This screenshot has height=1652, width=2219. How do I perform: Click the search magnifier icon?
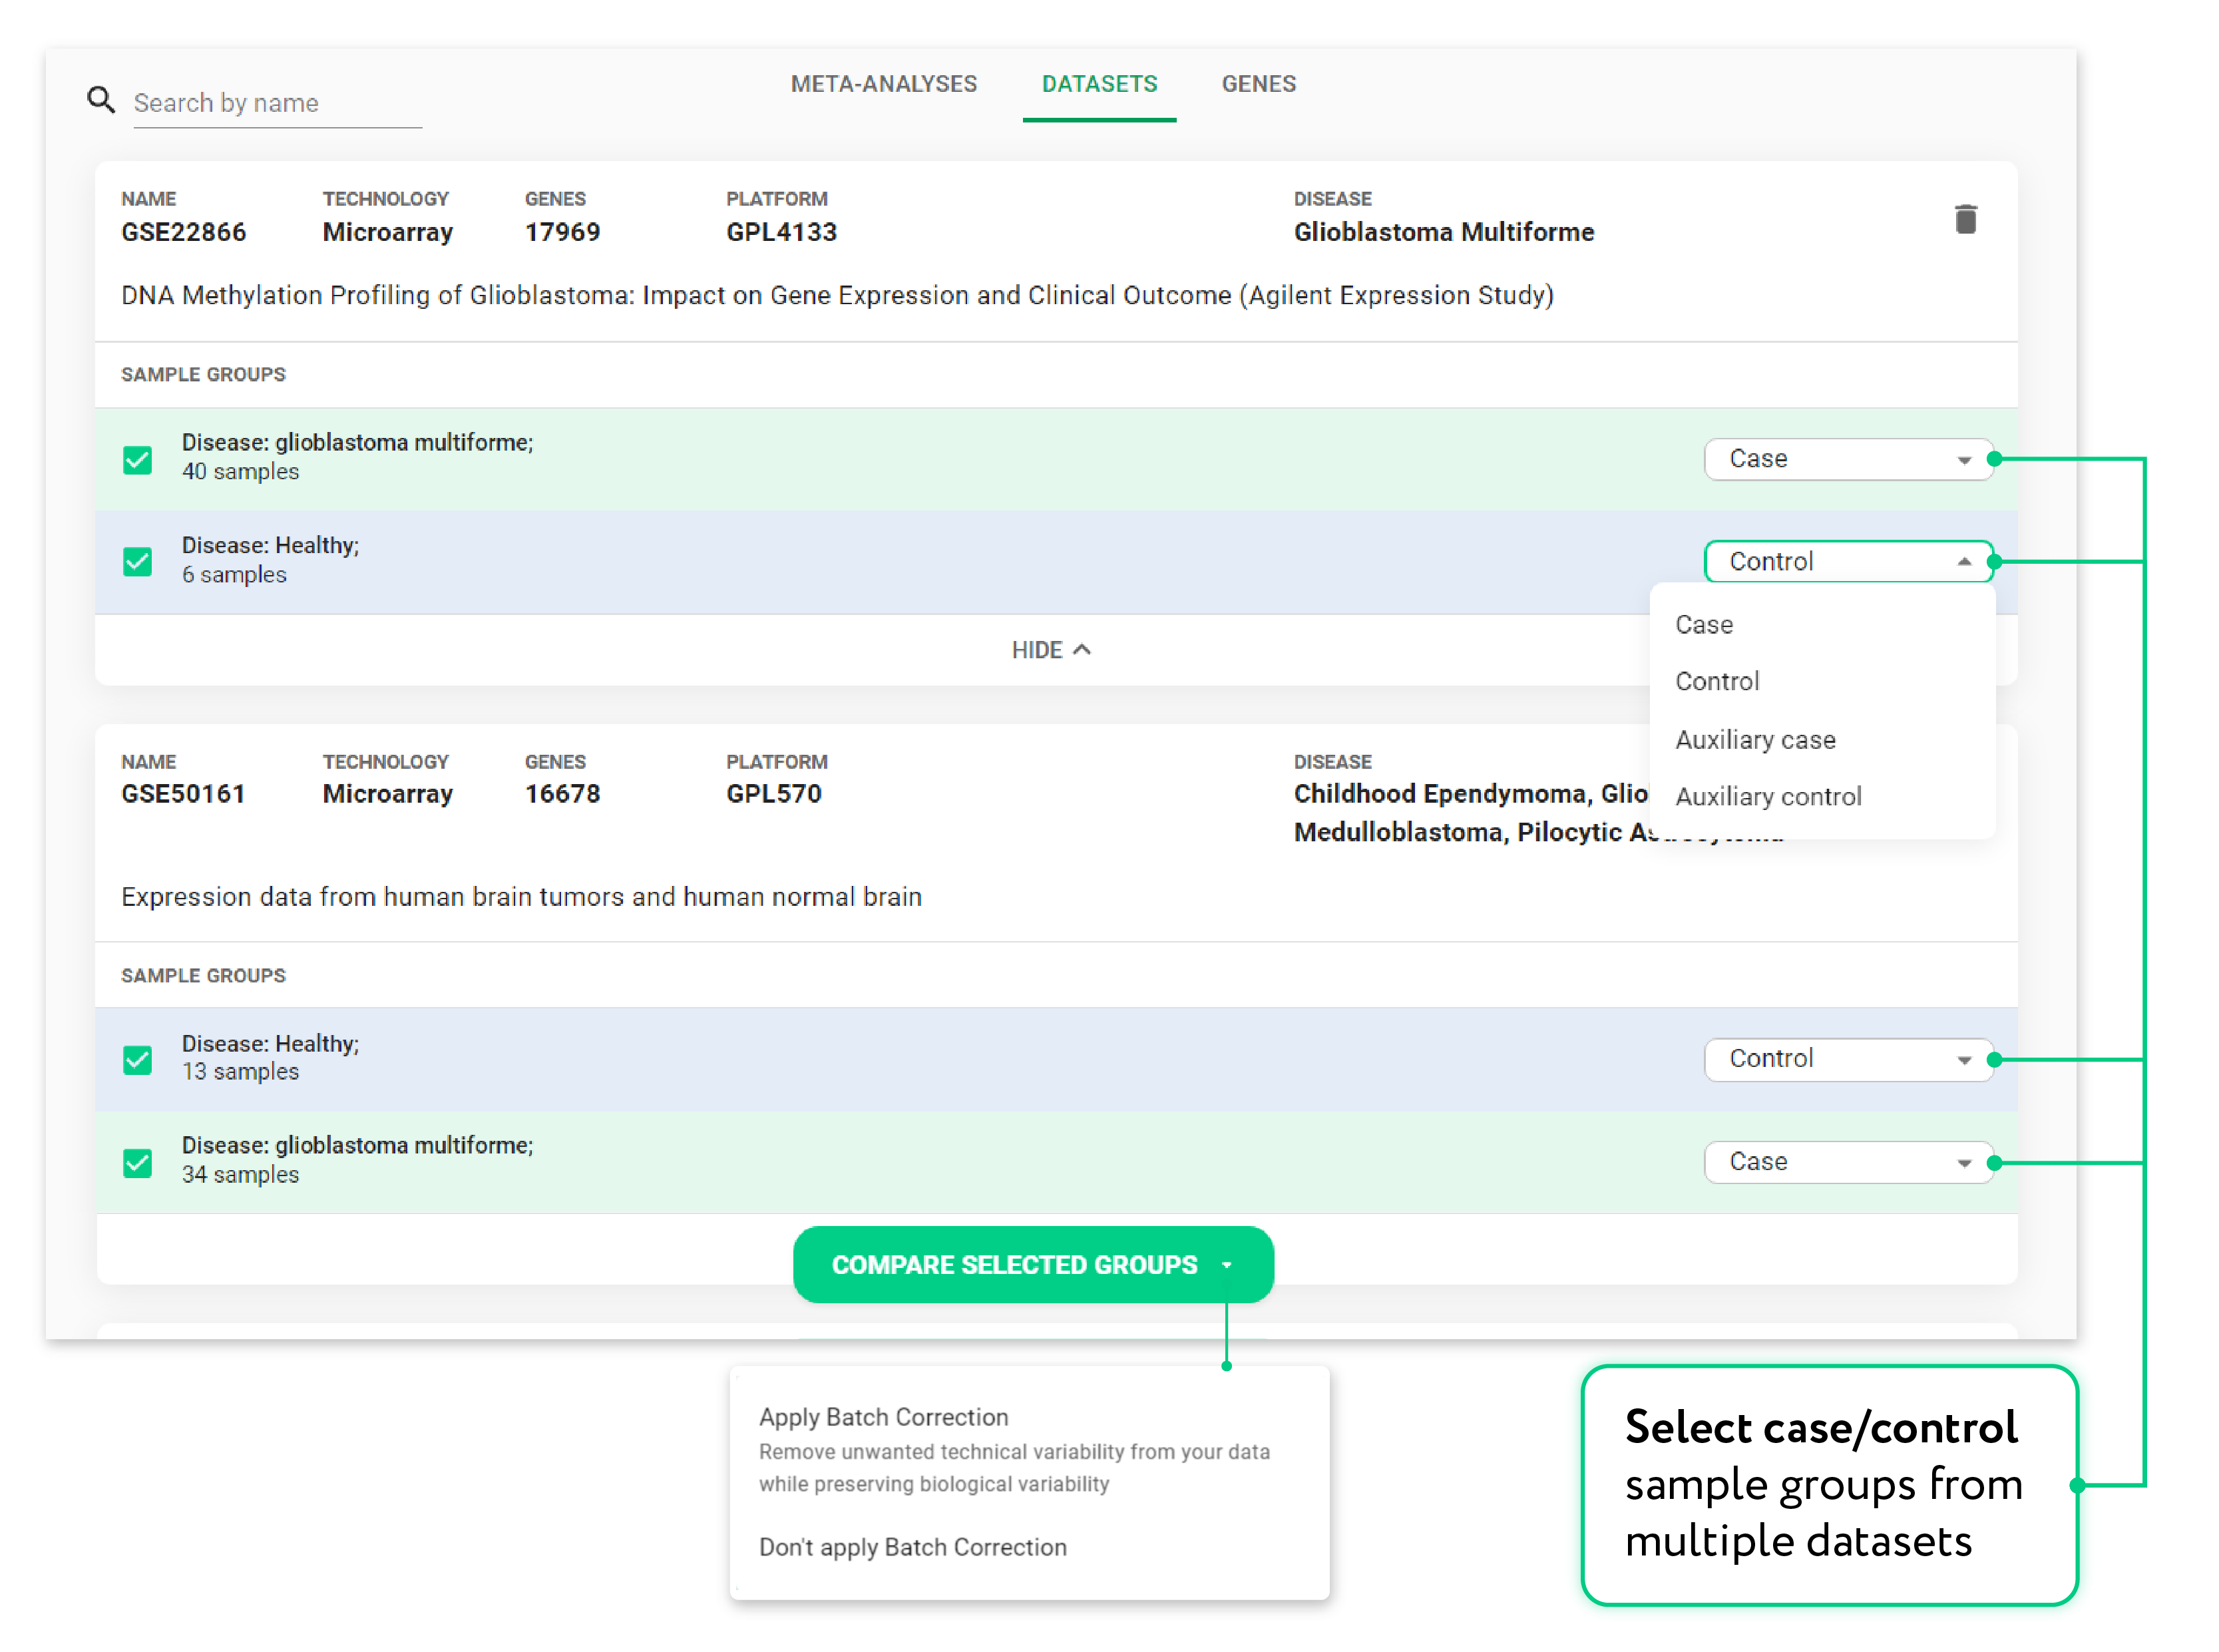[101, 100]
